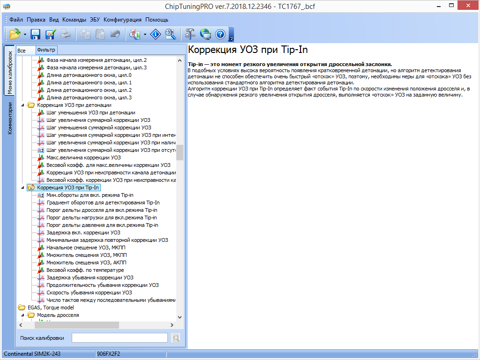Click the chart with magnifier toolbar icon
480x360 pixels.
[135, 34]
